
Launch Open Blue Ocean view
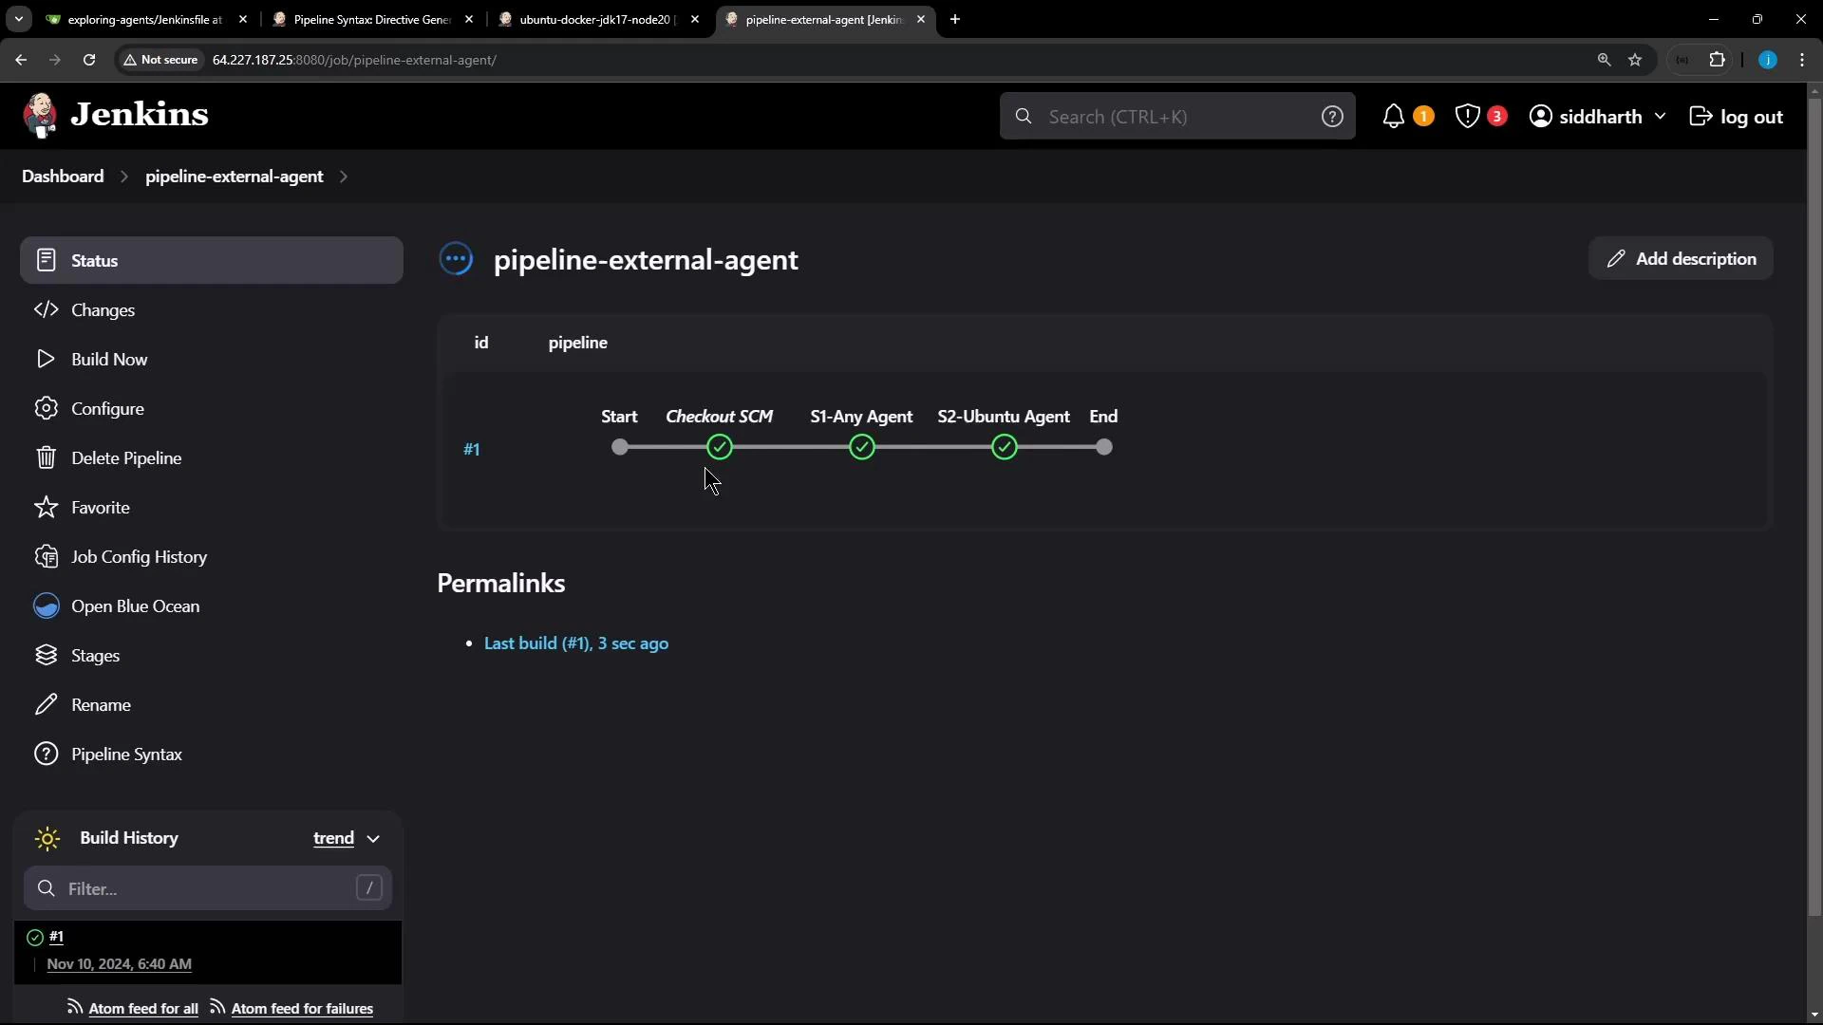point(136,606)
